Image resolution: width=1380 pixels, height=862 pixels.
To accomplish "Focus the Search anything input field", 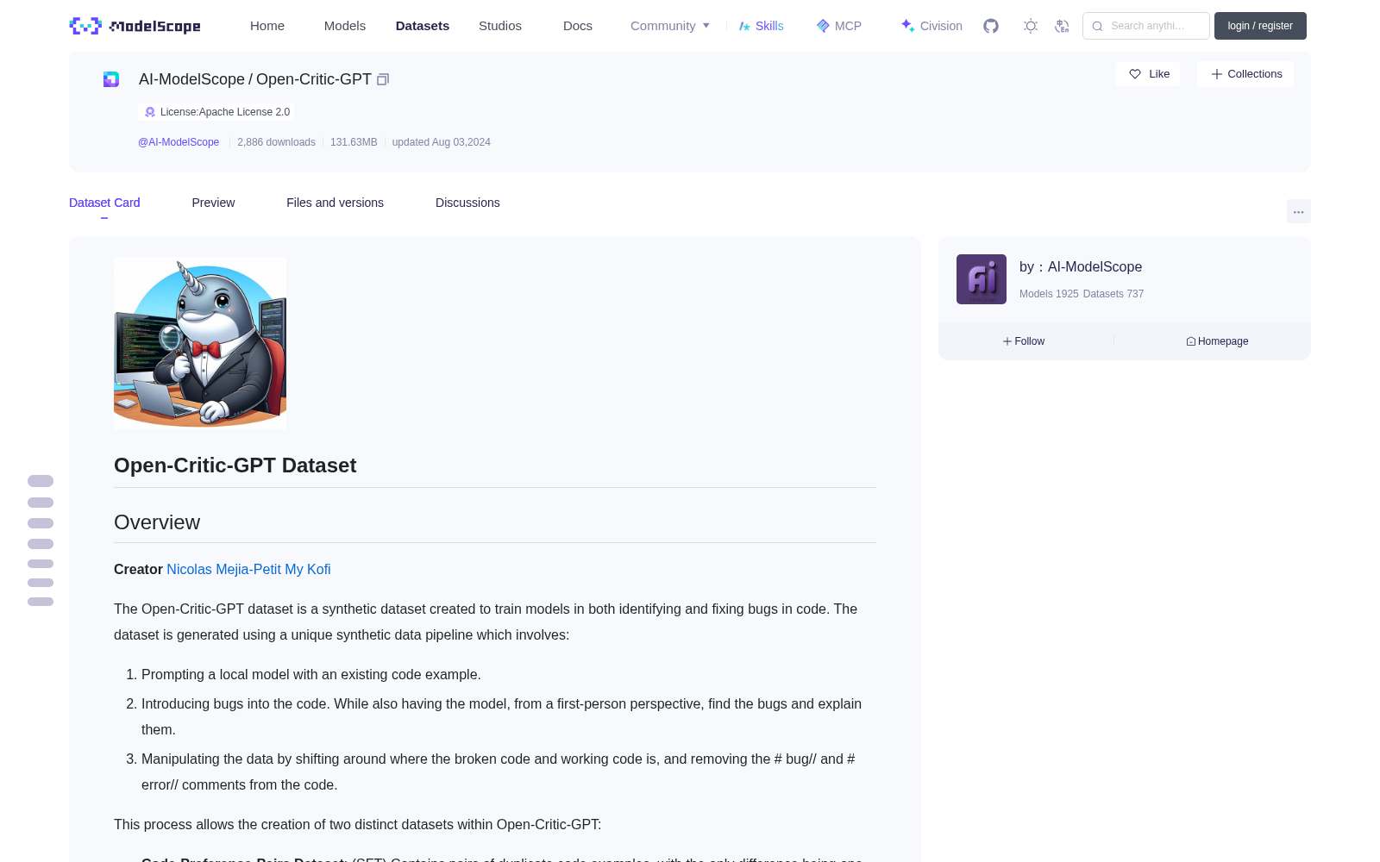I will click(x=1146, y=26).
